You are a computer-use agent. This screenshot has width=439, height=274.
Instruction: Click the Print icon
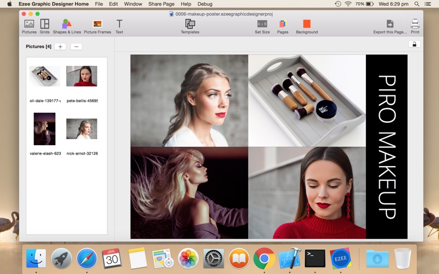pyautogui.click(x=415, y=26)
